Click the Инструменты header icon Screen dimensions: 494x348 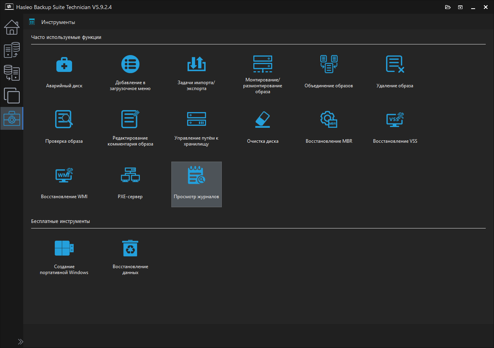tap(32, 22)
